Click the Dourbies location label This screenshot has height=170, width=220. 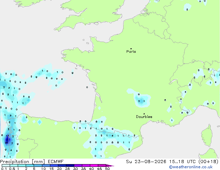click(144, 117)
